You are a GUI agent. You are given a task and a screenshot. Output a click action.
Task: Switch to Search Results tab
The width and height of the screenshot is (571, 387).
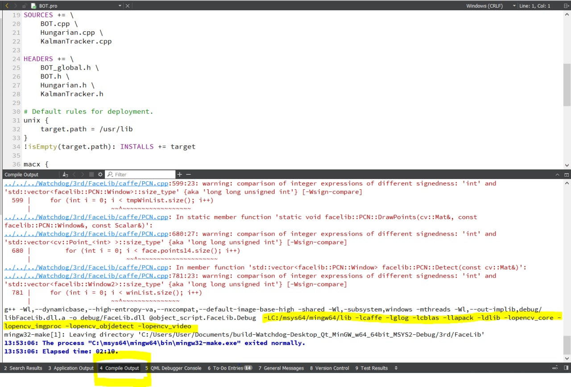pos(23,368)
